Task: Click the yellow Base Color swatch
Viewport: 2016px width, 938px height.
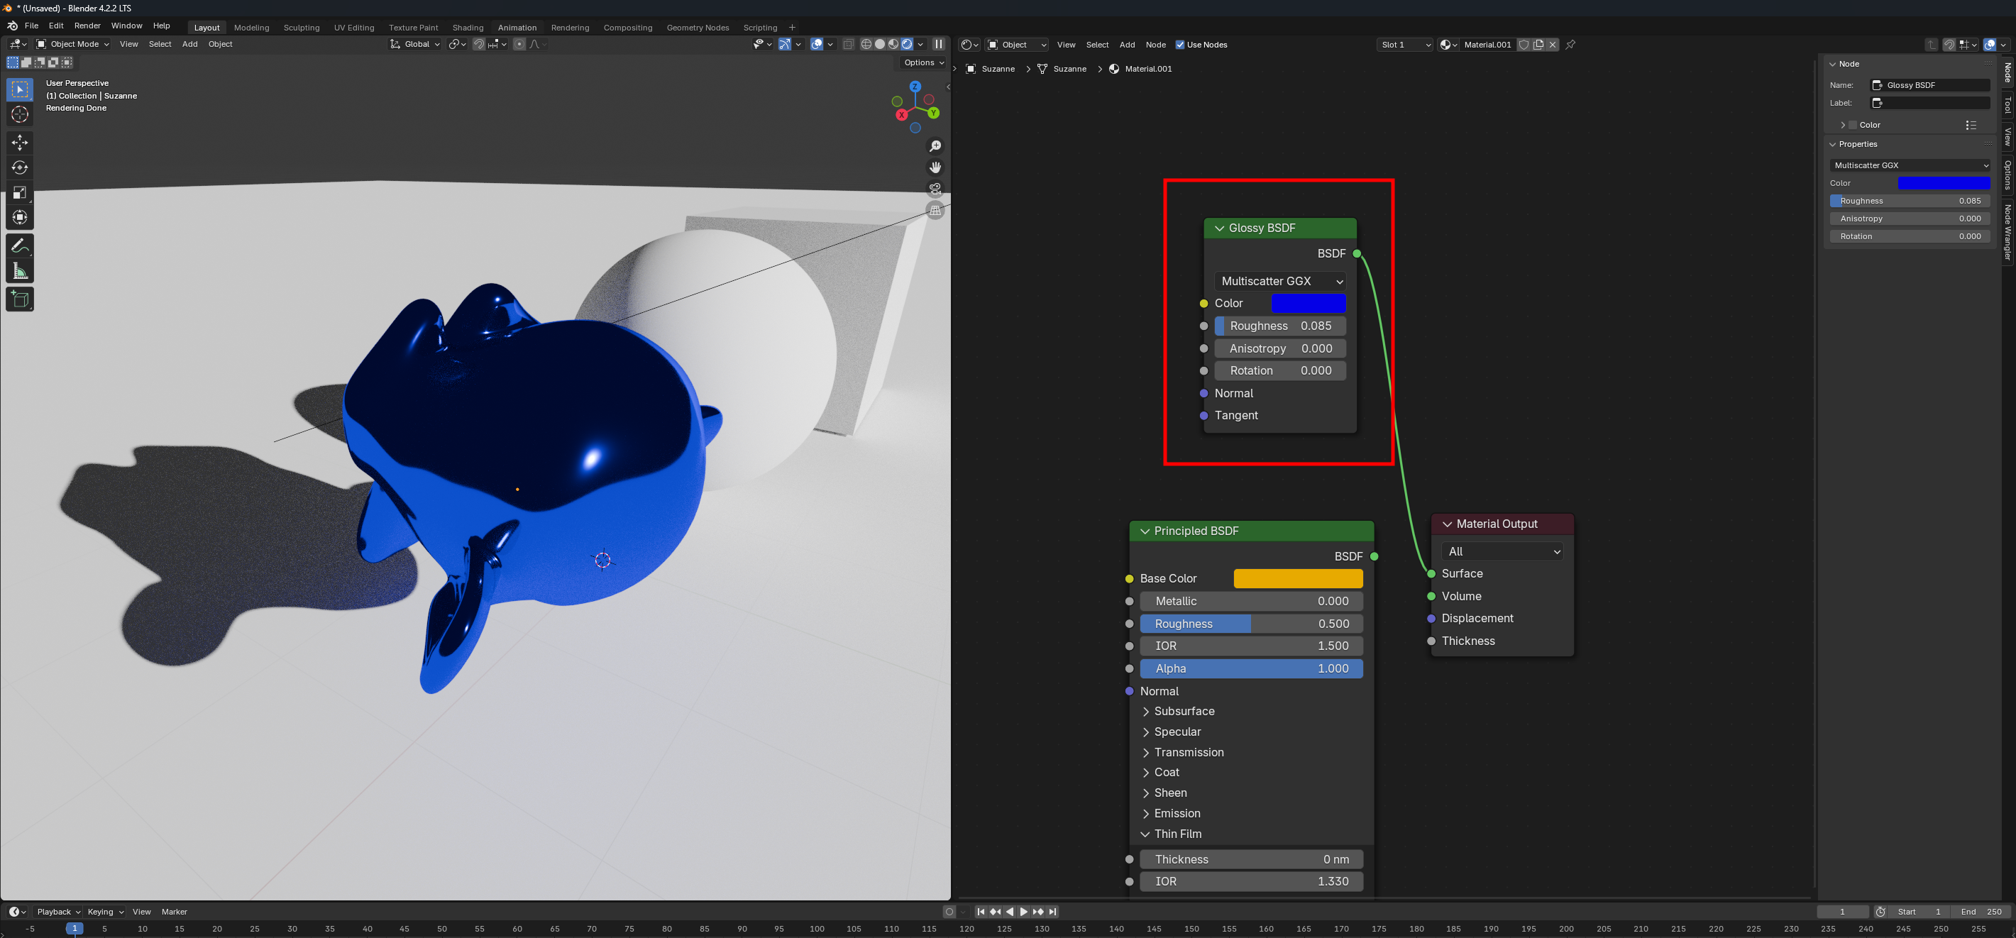Action: pos(1298,578)
